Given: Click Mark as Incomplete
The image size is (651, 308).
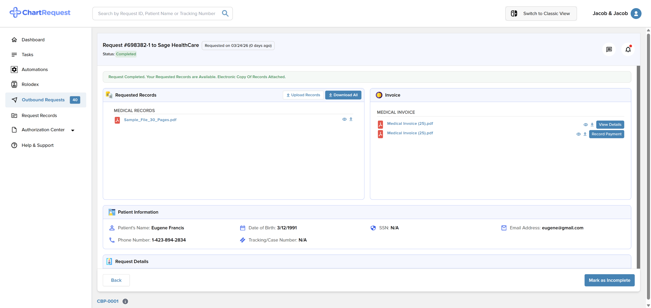Looking at the screenshot, I should pyautogui.click(x=609, y=280).
